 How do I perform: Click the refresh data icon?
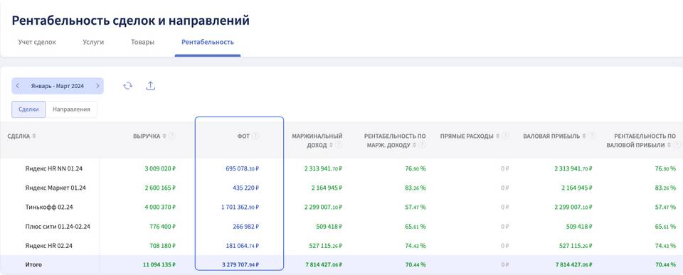127,86
